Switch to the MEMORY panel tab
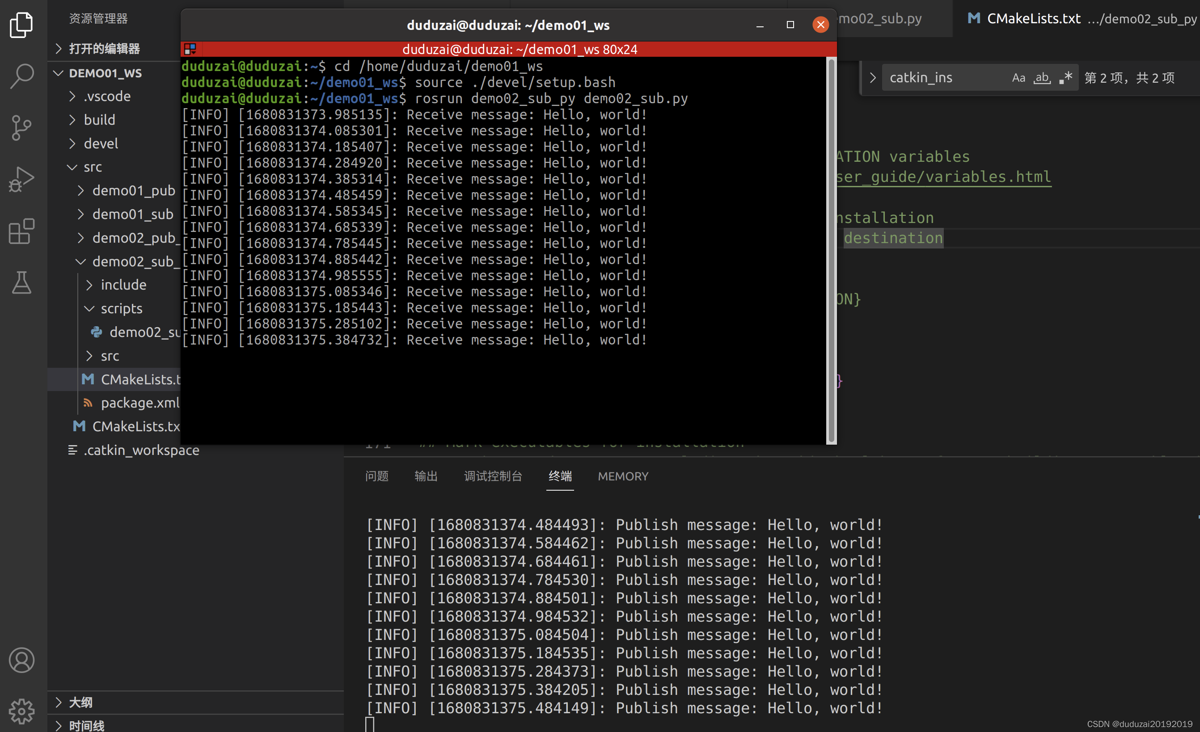 tap(623, 476)
